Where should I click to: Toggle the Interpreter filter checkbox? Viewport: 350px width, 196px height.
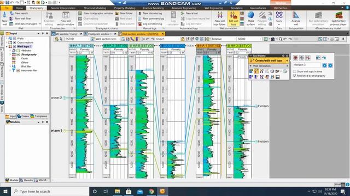[x=18, y=70]
